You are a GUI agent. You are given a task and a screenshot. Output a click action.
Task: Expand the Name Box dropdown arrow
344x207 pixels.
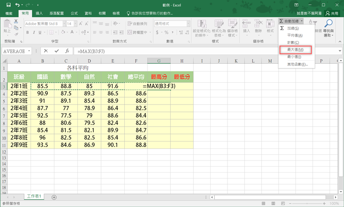(x=30, y=51)
